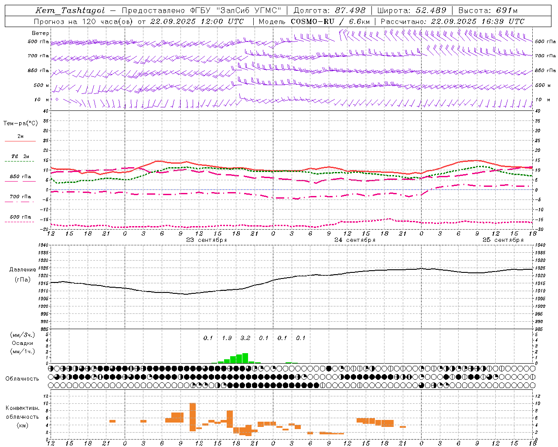Screen dimensions: 558x447
Task: Click the '25 сентября' date label
Action: pos(503,240)
